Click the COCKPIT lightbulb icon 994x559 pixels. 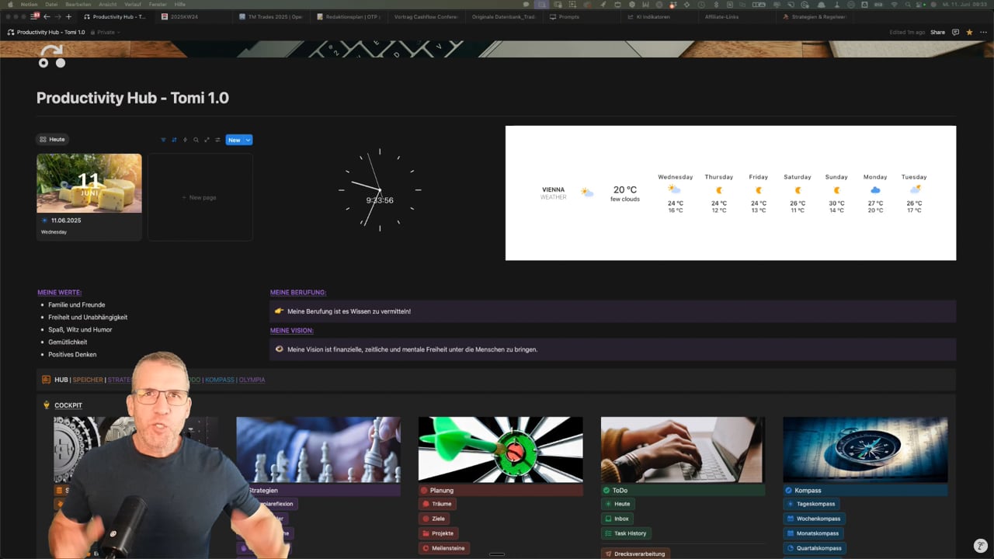(x=47, y=404)
